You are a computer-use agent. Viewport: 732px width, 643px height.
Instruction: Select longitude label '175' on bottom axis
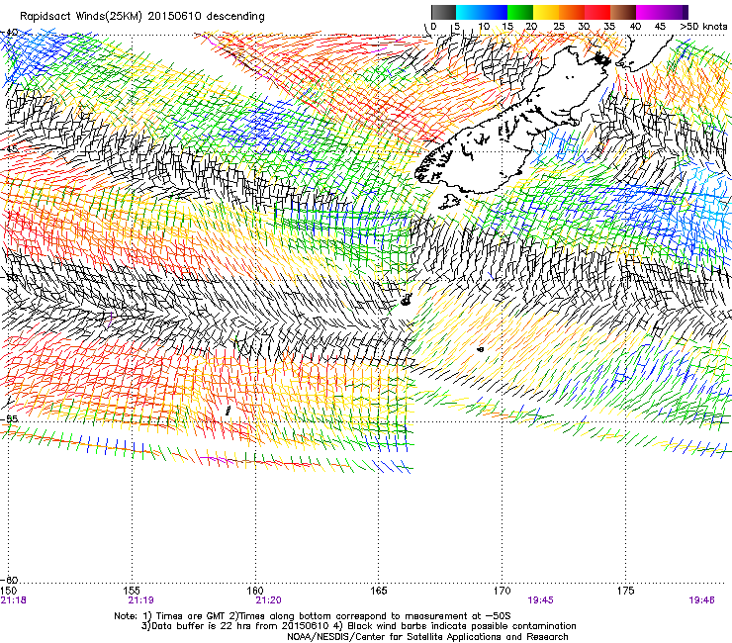pos(625,591)
